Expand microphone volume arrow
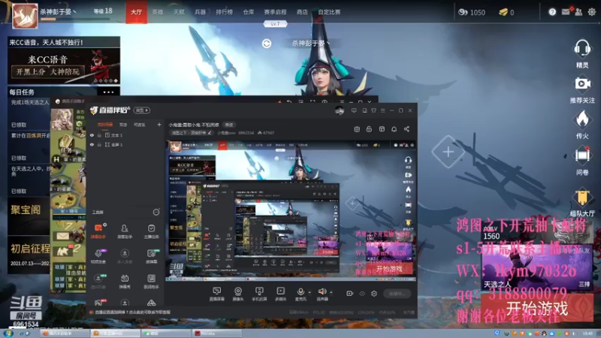This screenshot has width=601, height=338. coord(310,292)
